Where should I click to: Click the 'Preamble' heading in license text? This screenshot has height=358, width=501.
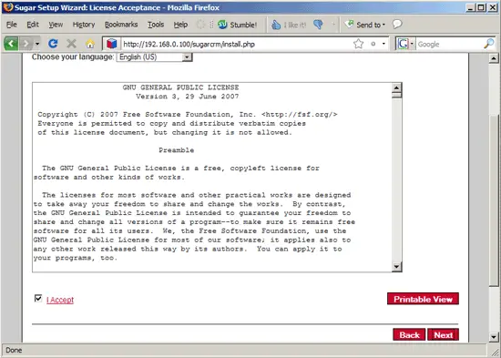[x=177, y=150]
